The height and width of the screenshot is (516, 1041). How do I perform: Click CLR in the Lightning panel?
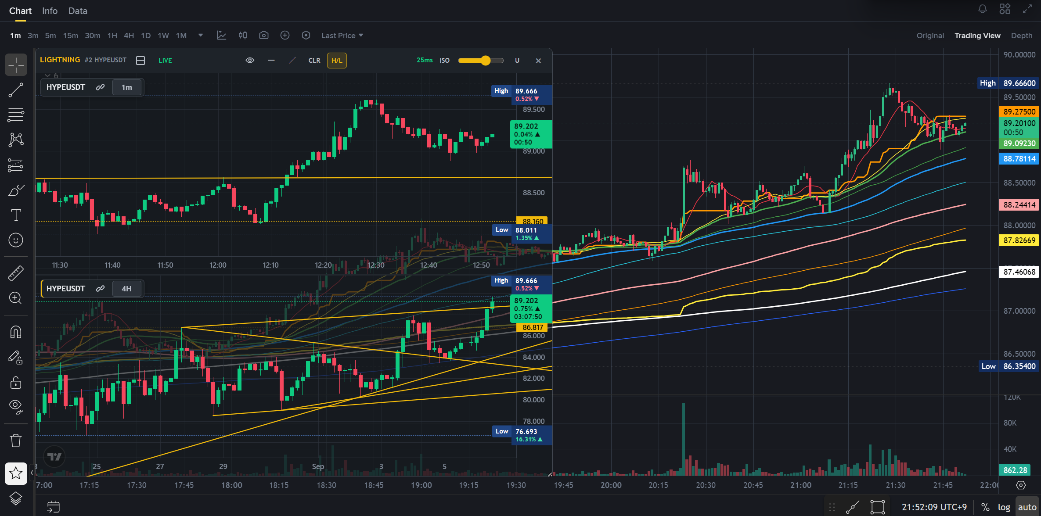[314, 61]
